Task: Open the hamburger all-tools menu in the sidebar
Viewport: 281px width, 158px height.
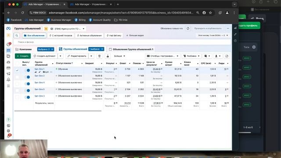Action: point(8,86)
